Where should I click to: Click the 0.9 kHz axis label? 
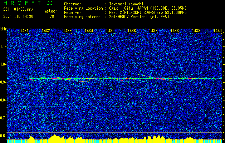coord(3,82)
